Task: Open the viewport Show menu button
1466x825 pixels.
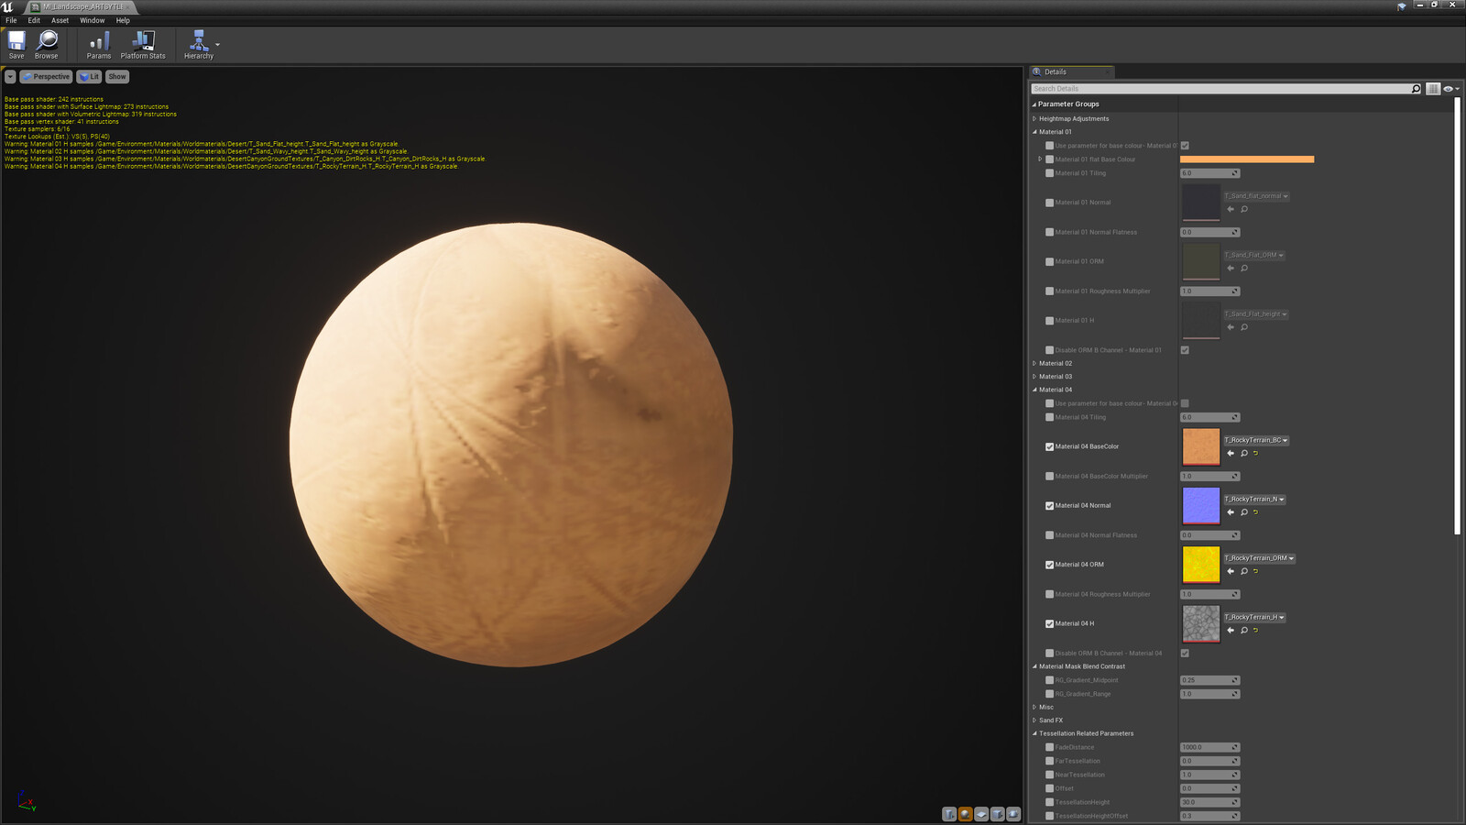Action: pyautogui.click(x=117, y=77)
